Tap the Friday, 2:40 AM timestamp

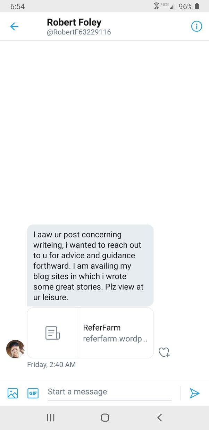[x=51, y=365]
